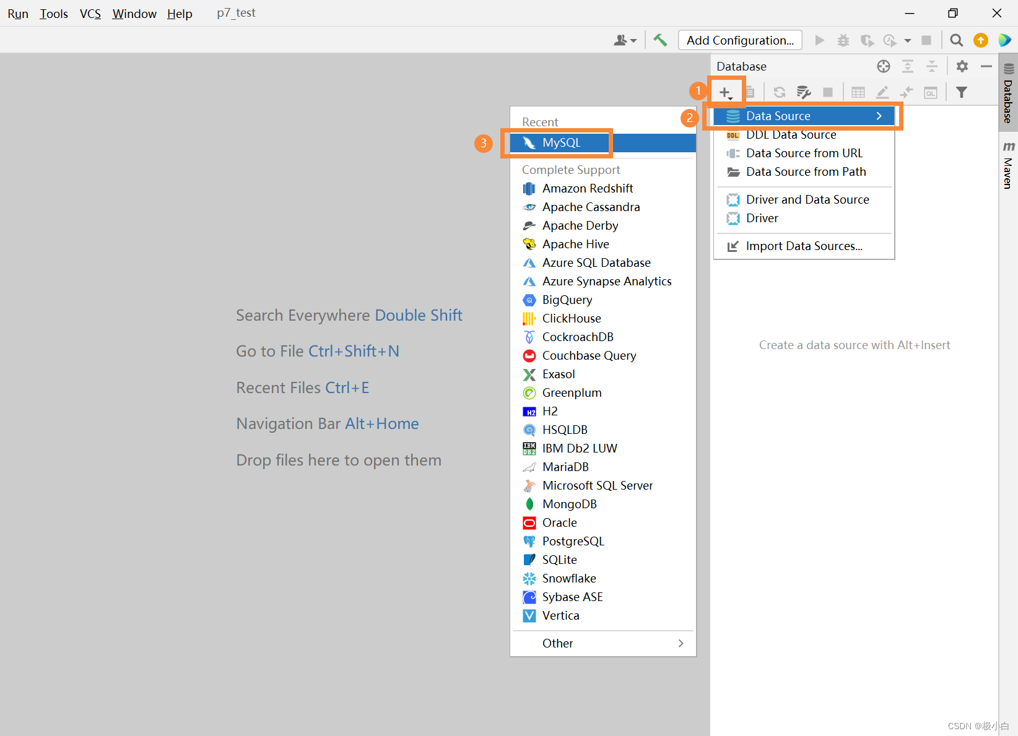
Task: Open the Filter funnel icon in Database panel
Action: tap(962, 93)
